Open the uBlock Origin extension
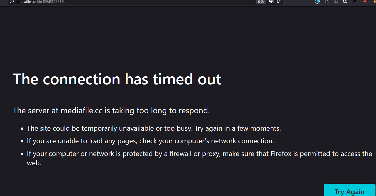 click(365, 2)
